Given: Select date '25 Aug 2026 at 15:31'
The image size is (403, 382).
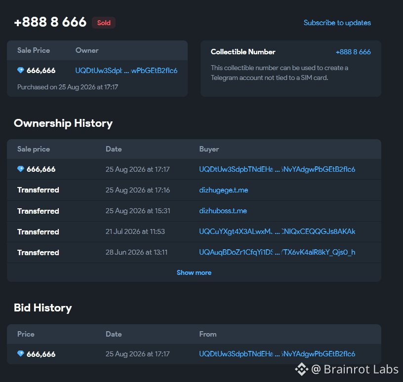Looking at the screenshot, I should click(x=138, y=211).
